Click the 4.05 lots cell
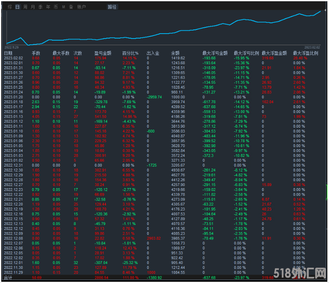Image resolution: width=329 pixels, height=283 pixels. coord(36,116)
